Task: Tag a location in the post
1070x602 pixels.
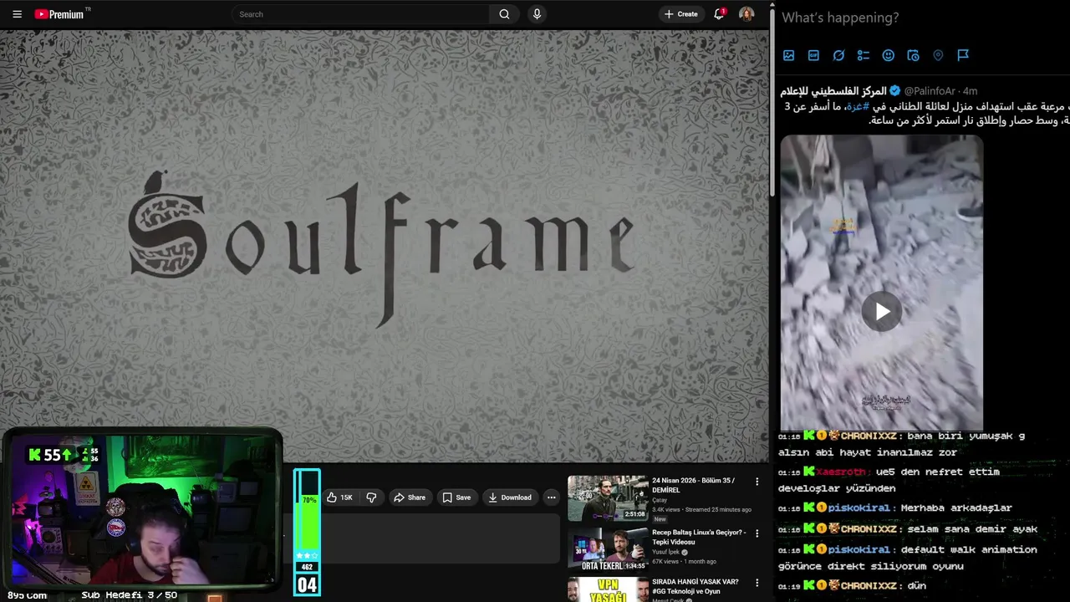Action: pos(938,55)
